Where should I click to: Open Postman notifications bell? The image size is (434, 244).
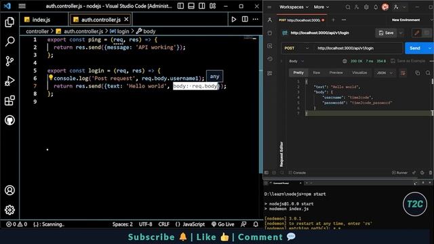pos(376,7)
